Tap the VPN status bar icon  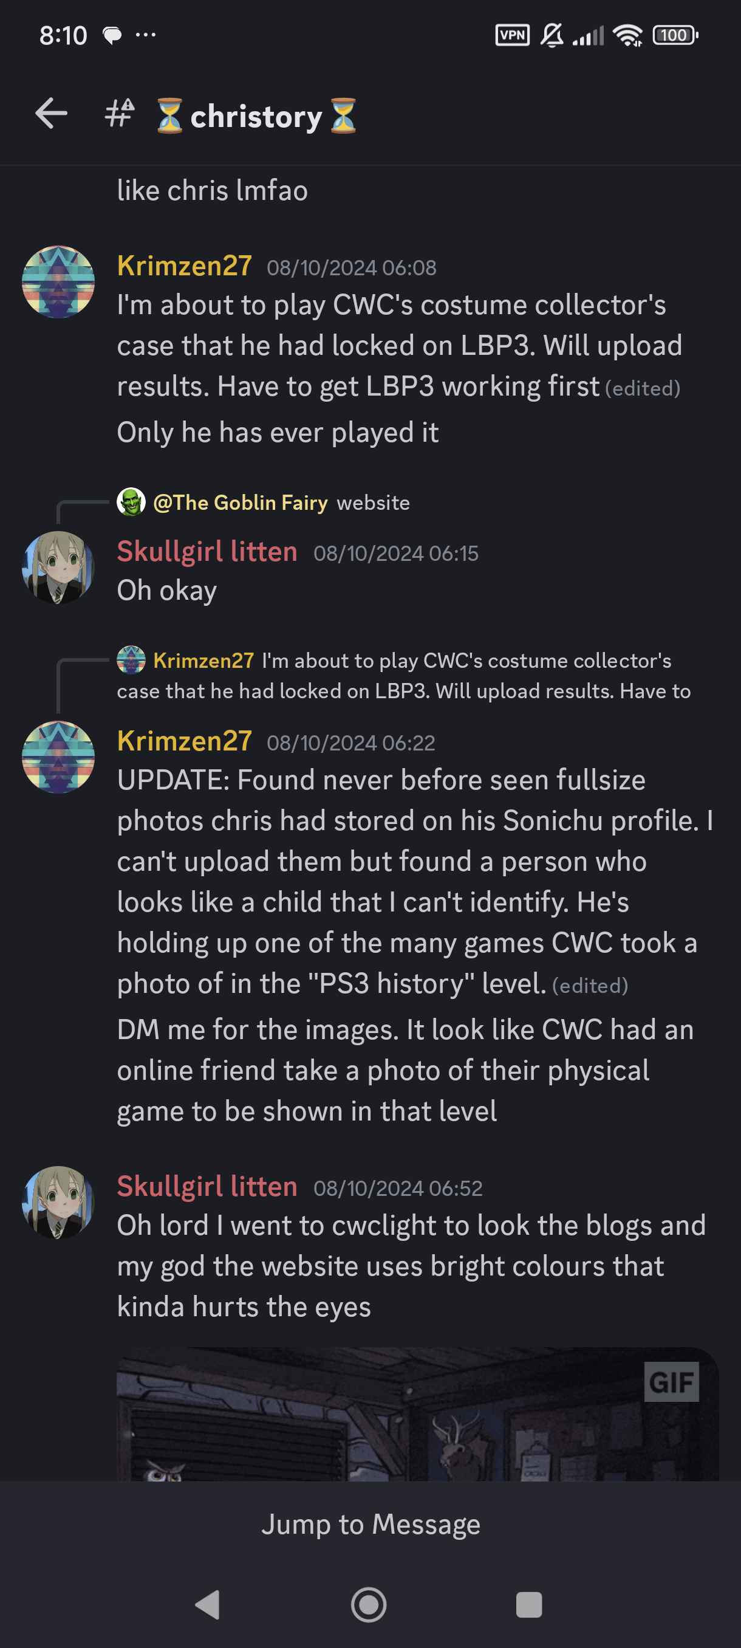(512, 35)
